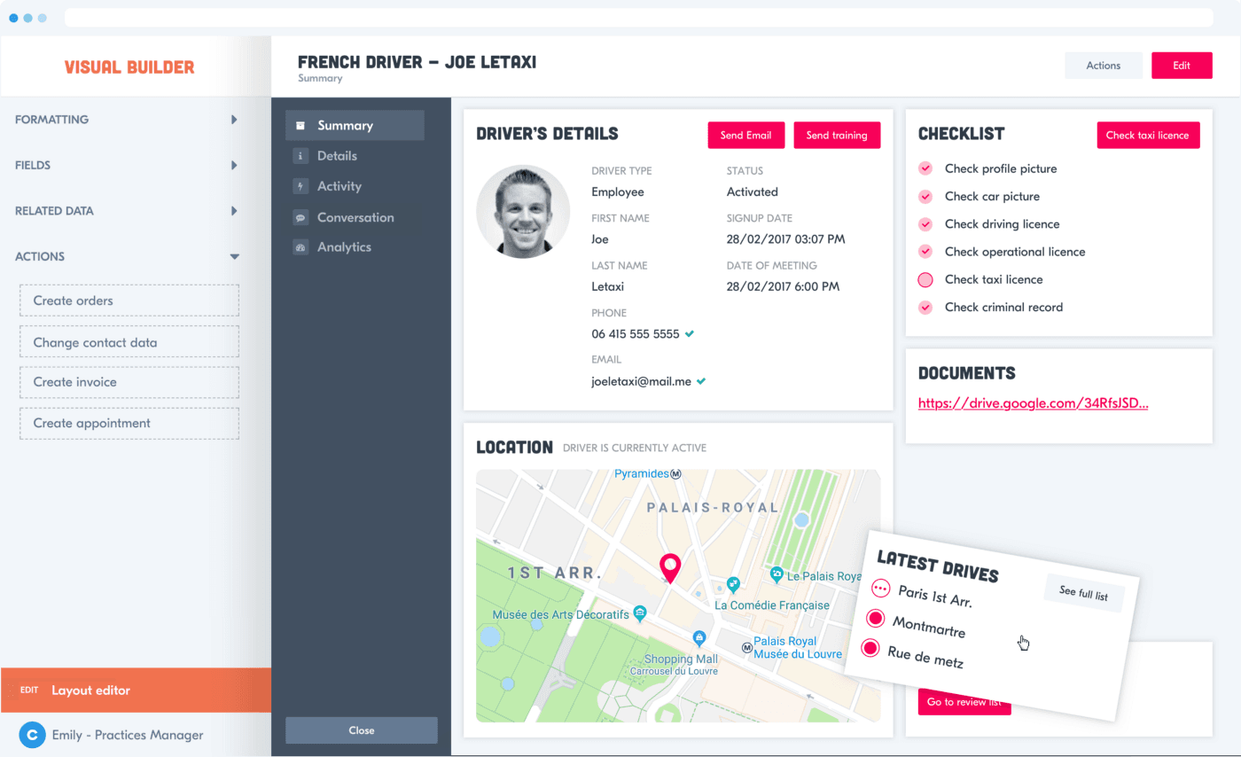The height and width of the screenshot is (757, 1241).
Task: Click the Conversation speech bubble icon
Action: [x=300, y=217]
